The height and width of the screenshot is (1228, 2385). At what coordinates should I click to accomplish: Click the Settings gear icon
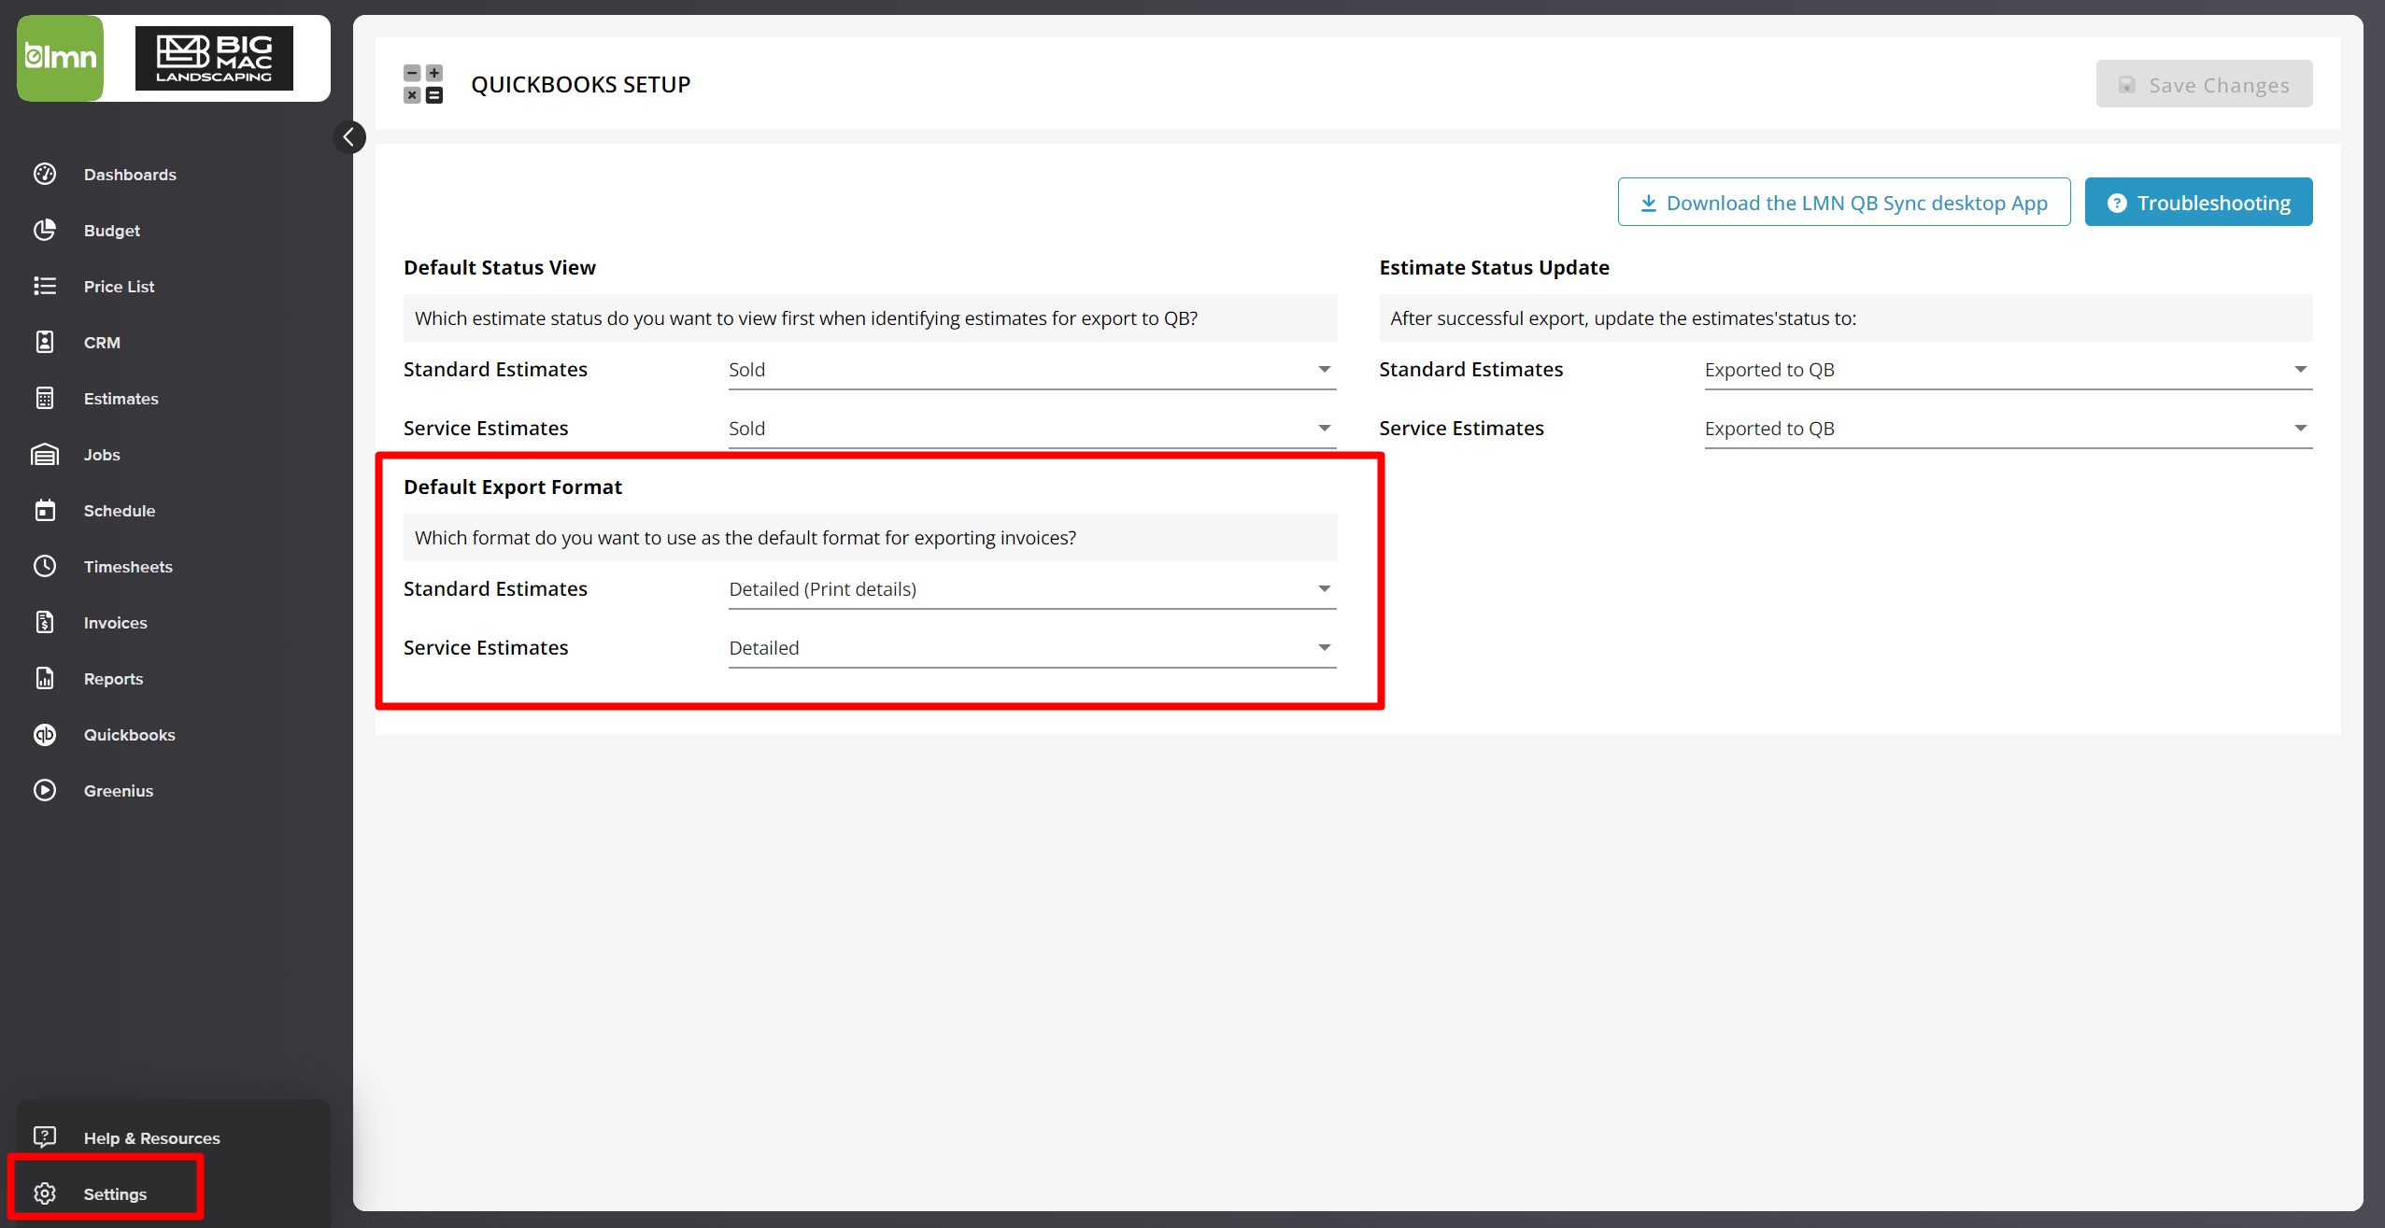pos(45,1193)
